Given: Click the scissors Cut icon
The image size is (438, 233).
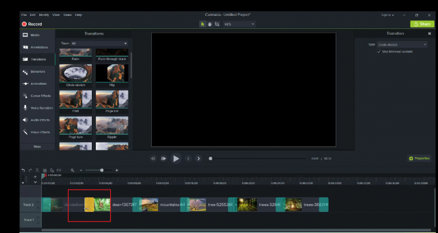Looking at the screenshot, I should (37, 170).
